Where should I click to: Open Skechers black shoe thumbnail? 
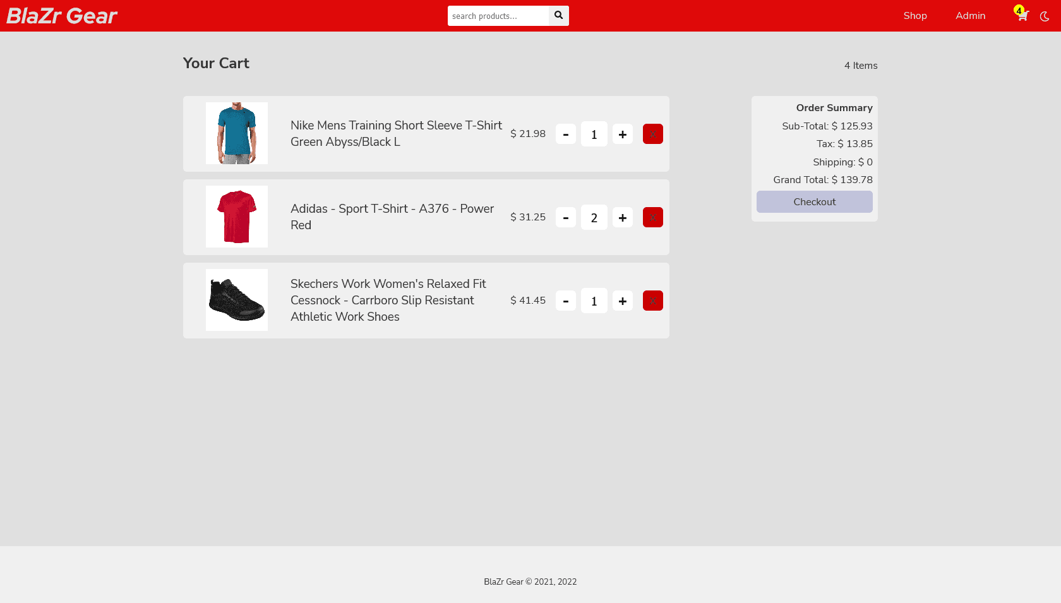click(237, 300)
